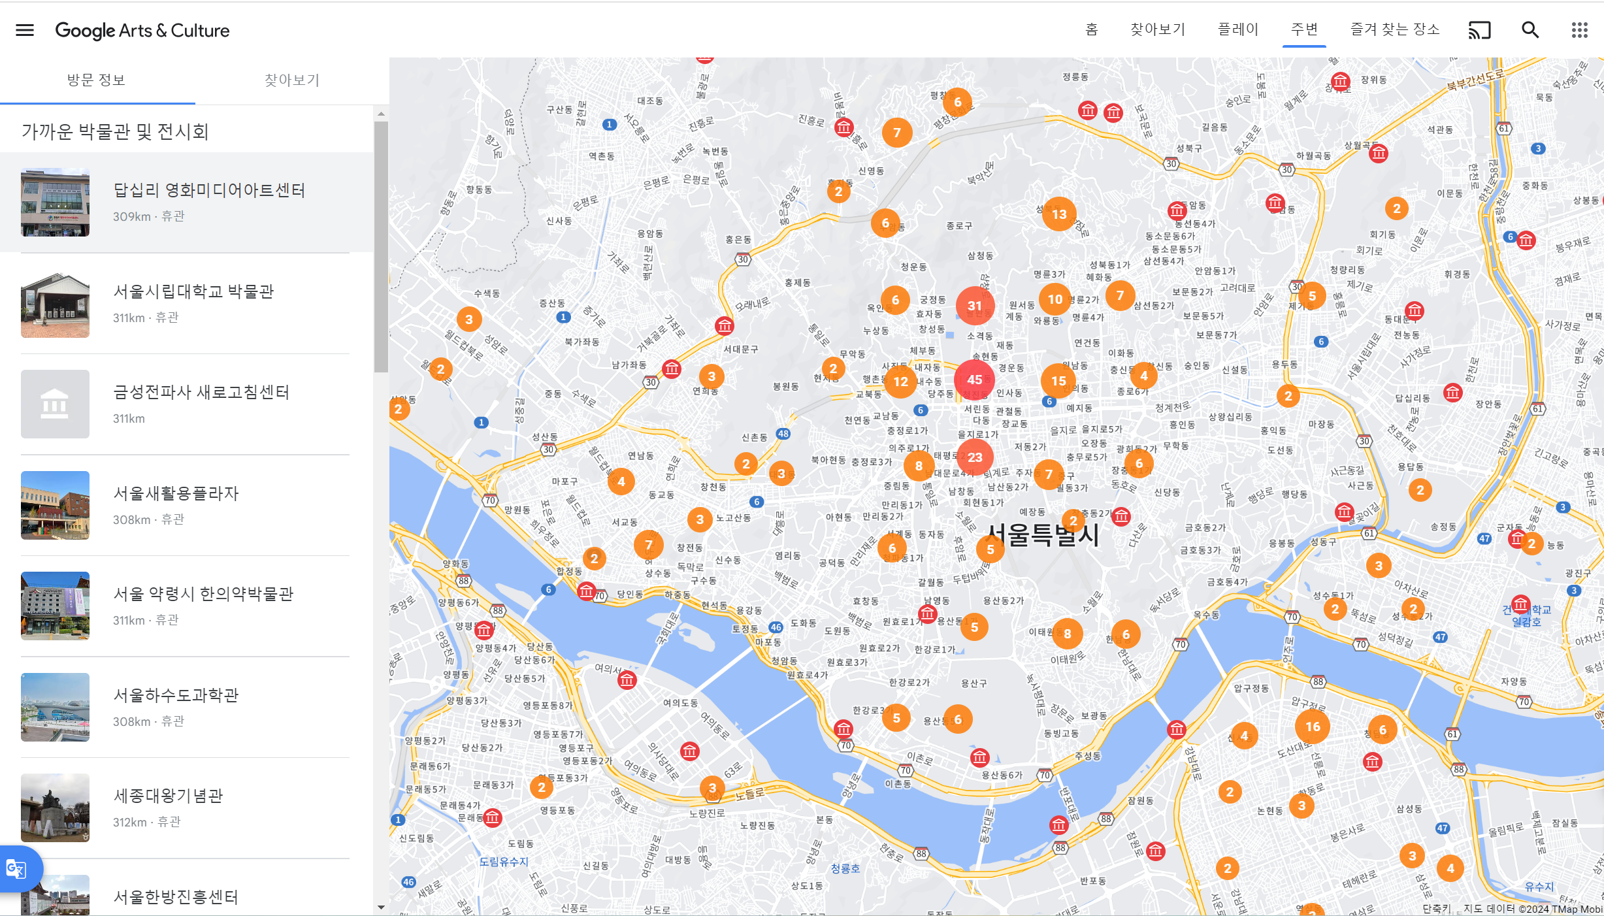
Task: Click the Cast screen icon
Action: click(1480, 30)
